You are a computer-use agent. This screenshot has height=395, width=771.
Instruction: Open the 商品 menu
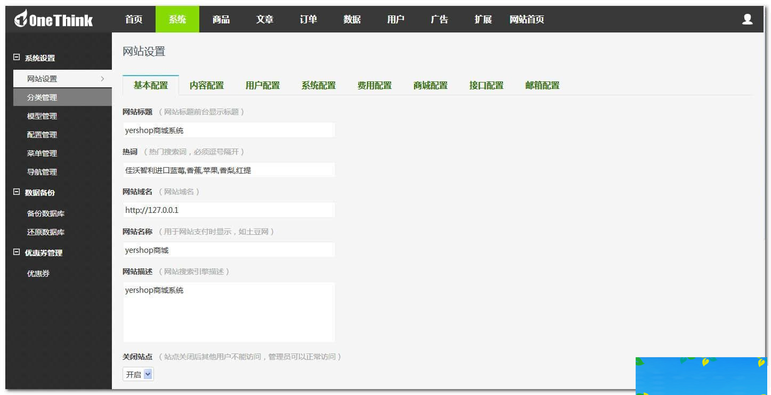point(221,19)
